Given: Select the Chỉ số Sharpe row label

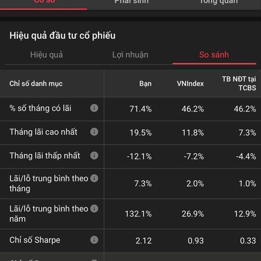Looking at the screenshot, I should point(35,240).
